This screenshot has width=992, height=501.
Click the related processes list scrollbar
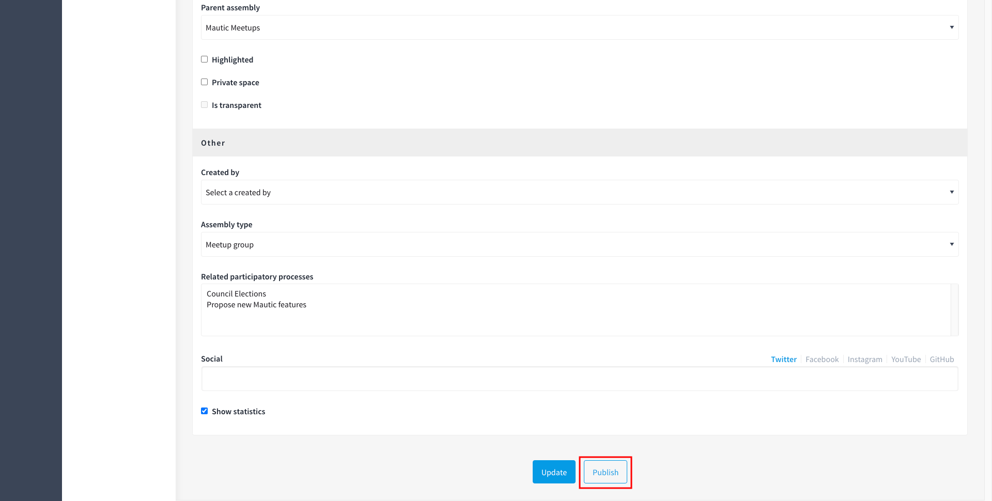954,310
